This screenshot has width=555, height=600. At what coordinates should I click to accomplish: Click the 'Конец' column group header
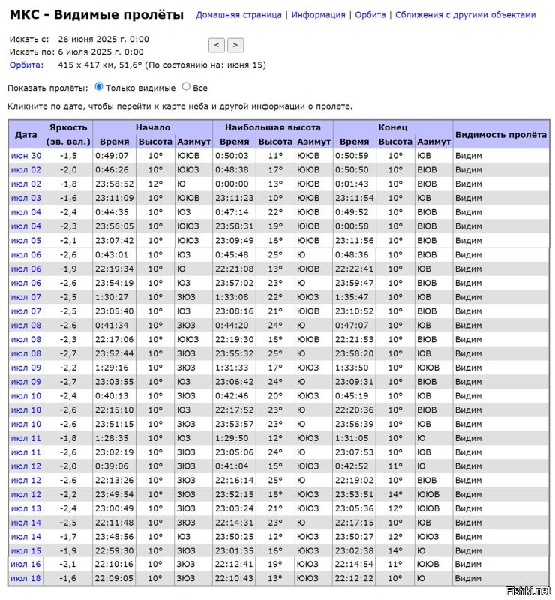(393, 127)
